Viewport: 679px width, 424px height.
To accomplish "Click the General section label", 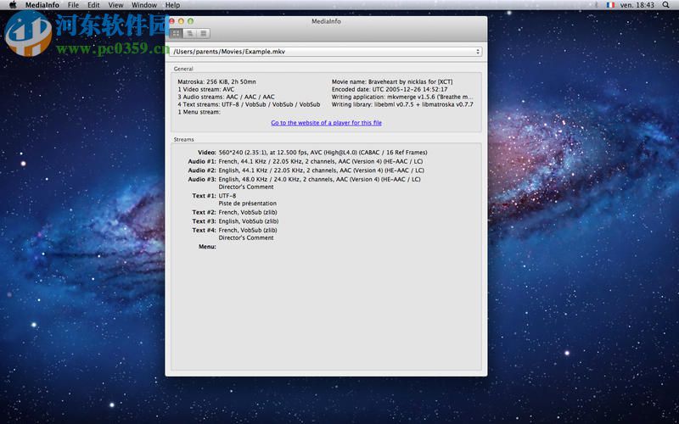I will pos(183,69).
